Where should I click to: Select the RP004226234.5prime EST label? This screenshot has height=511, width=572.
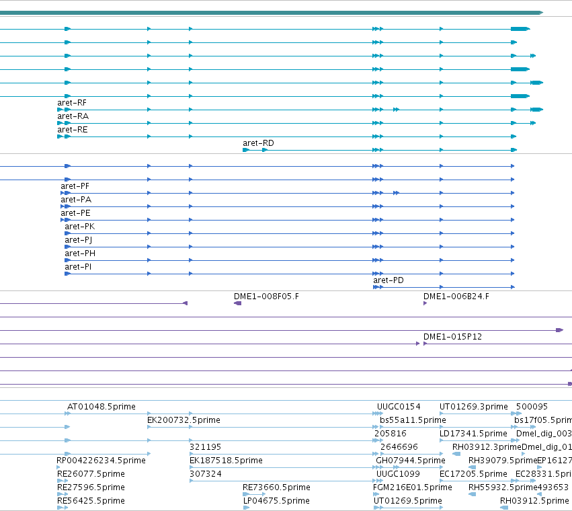click(x=101, y=461)
